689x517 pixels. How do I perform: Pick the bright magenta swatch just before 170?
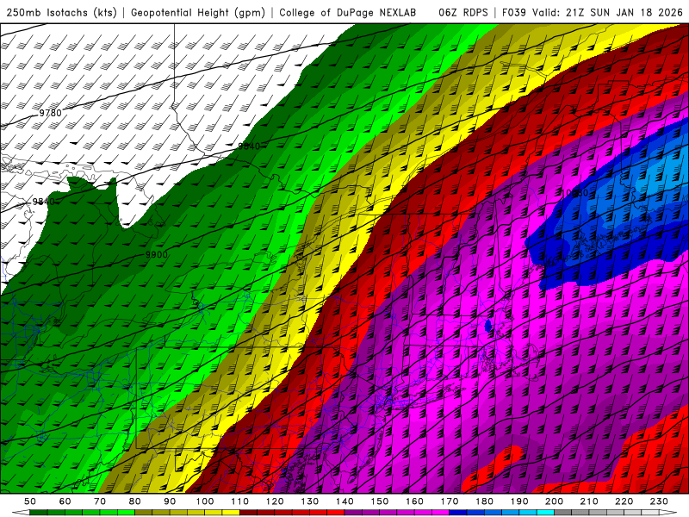tap(441, 513)
